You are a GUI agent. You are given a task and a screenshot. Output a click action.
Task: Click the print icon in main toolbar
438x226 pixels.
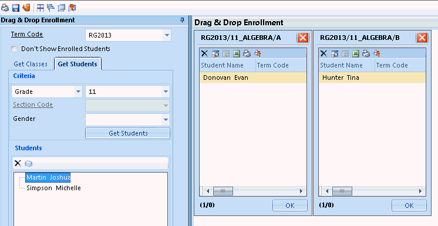5,8
